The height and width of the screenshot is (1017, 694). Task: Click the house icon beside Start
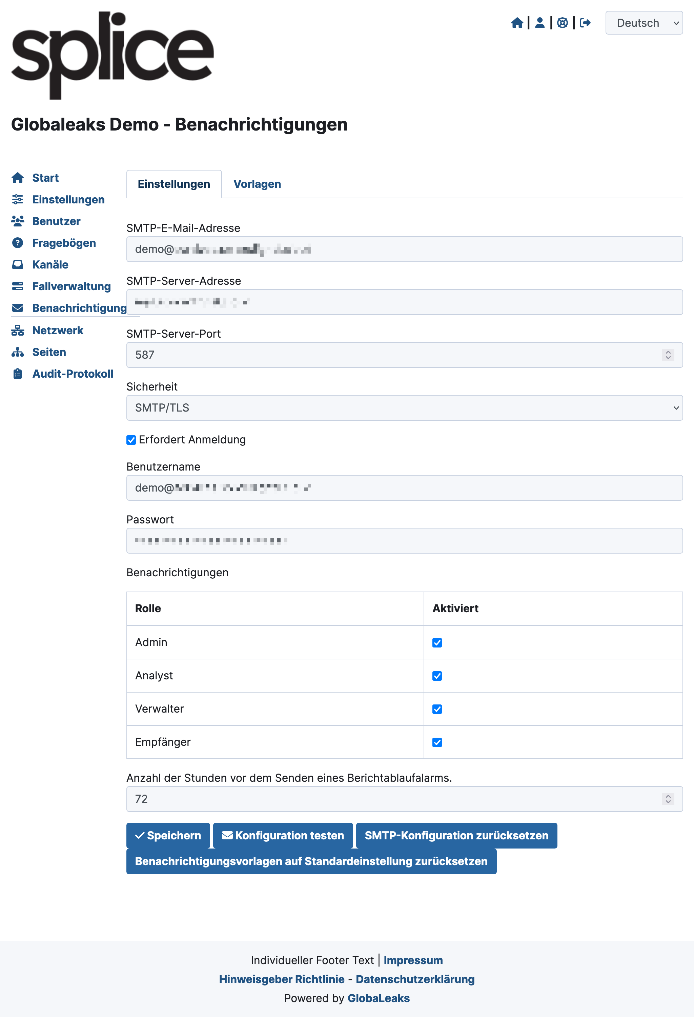tap(18, 178)
